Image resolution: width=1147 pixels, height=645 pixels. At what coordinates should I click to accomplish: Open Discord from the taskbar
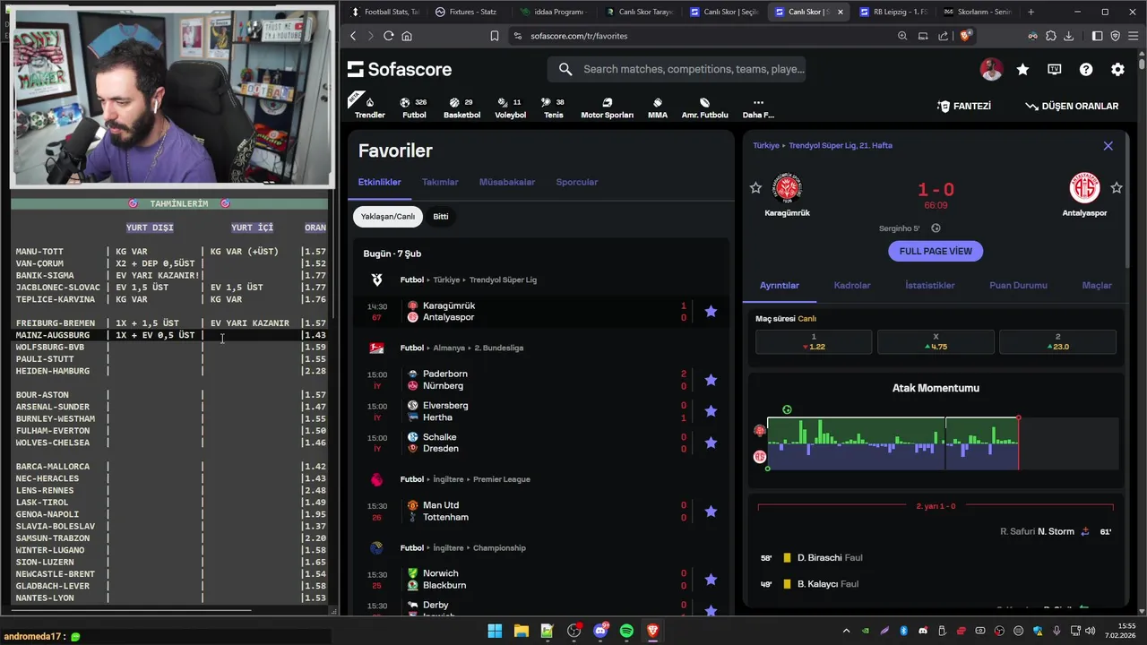600,631
